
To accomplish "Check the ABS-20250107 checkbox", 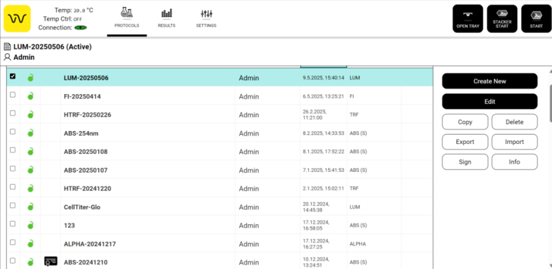I will click(x=13, y=168).
